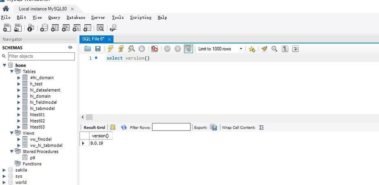Stop the running query icon
The height and width of the screenshot is (185, 379).
point(142,49)
